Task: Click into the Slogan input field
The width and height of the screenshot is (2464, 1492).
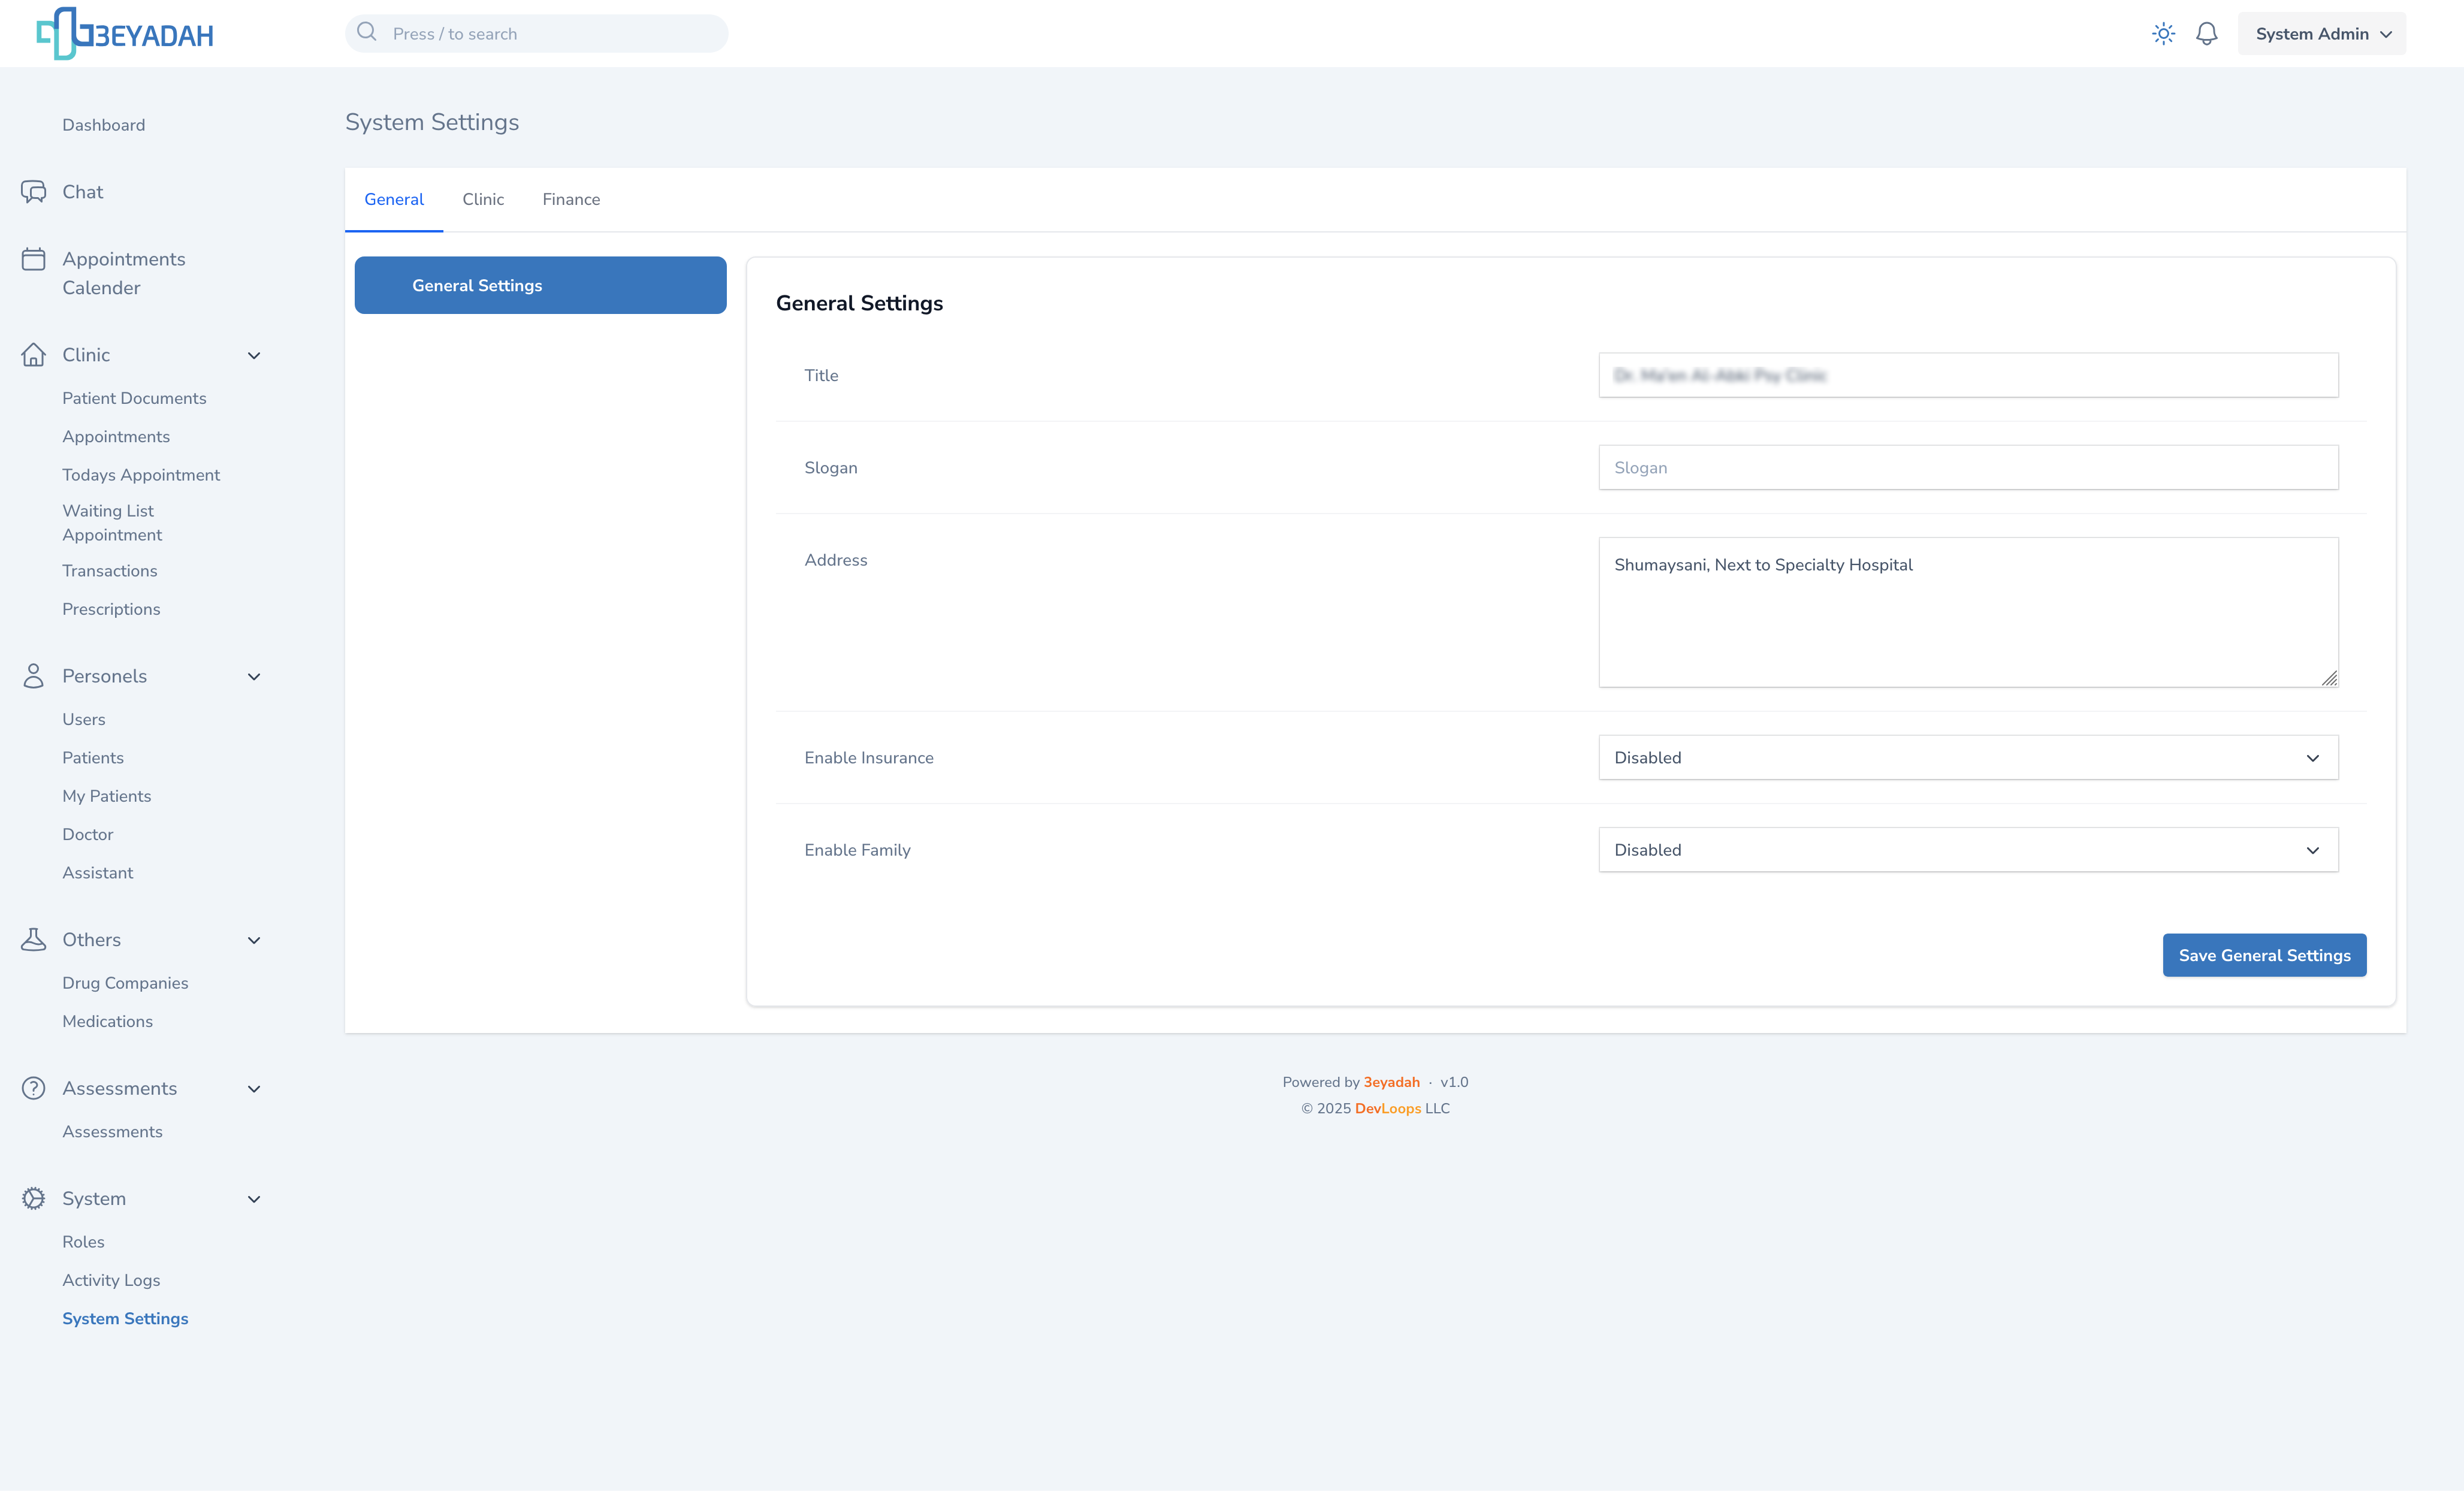Action: (1967, 468)
